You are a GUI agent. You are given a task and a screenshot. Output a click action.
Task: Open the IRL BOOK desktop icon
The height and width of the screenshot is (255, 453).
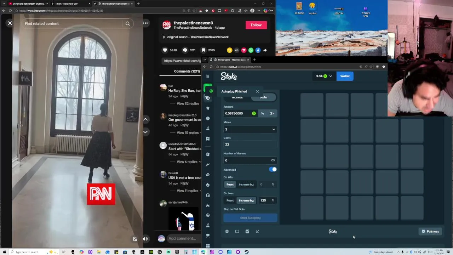299,9
